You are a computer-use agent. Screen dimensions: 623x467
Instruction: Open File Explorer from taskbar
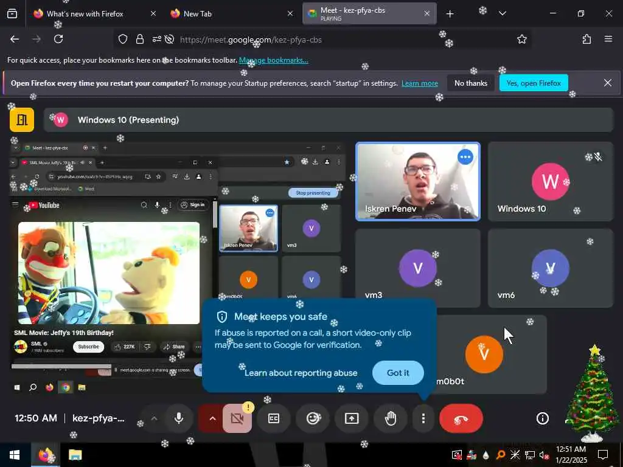coord(75,455)
